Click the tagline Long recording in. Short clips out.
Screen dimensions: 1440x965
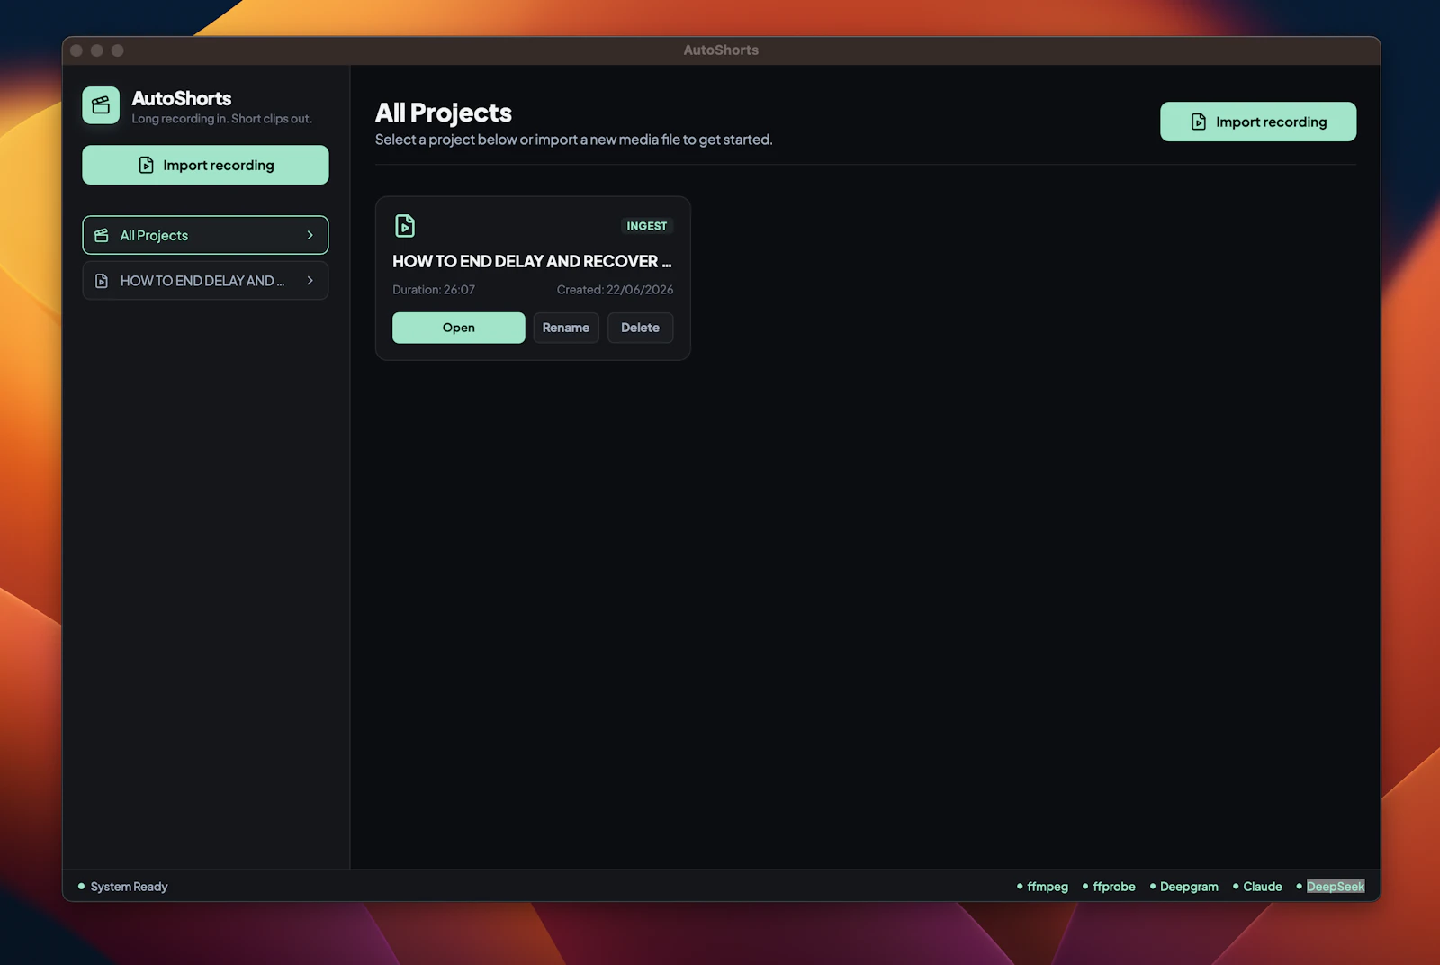(221, 119)
